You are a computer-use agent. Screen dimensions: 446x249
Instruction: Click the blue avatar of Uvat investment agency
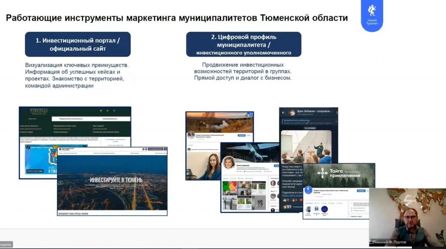pos(309,191)
